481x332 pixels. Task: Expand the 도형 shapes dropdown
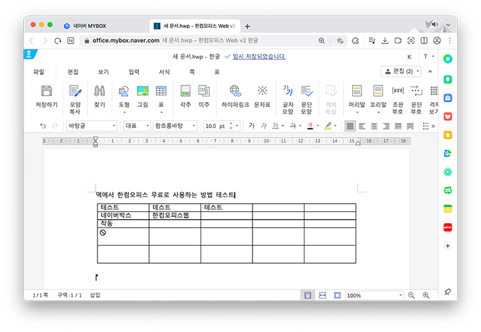(x=124, y=112)
